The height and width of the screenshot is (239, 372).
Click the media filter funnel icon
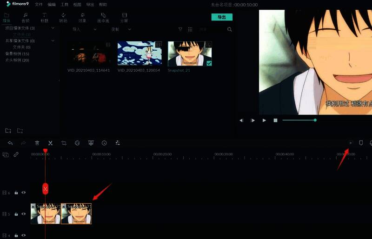click(180, 29)
